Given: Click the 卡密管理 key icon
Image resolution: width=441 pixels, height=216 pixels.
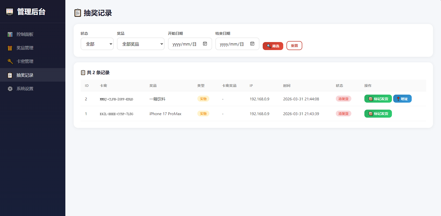Looking at the screenshot, I should (x=10, y=62).
